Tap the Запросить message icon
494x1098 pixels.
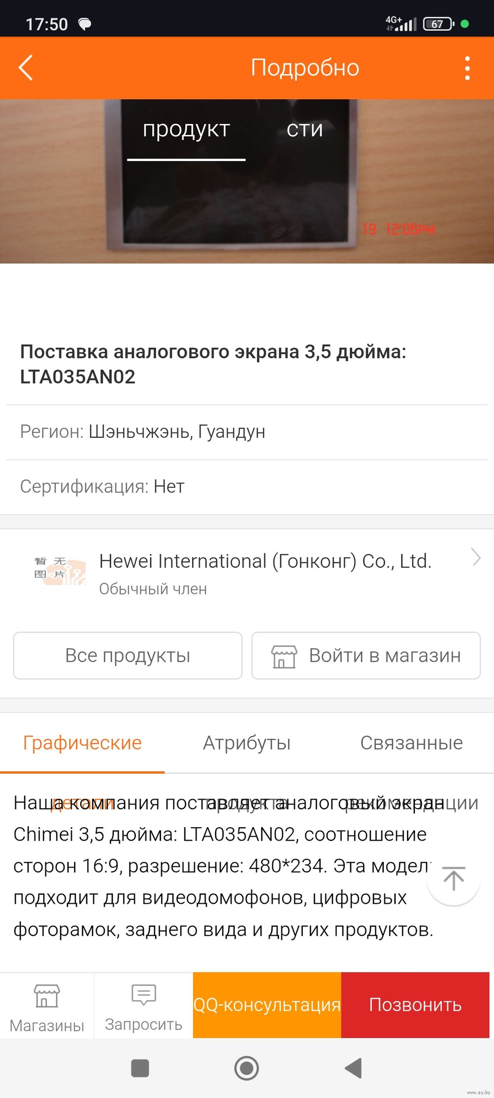[x=144, y=994]
